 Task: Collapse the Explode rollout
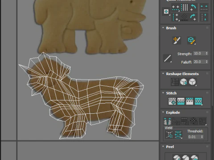click(x=163, y=112)
